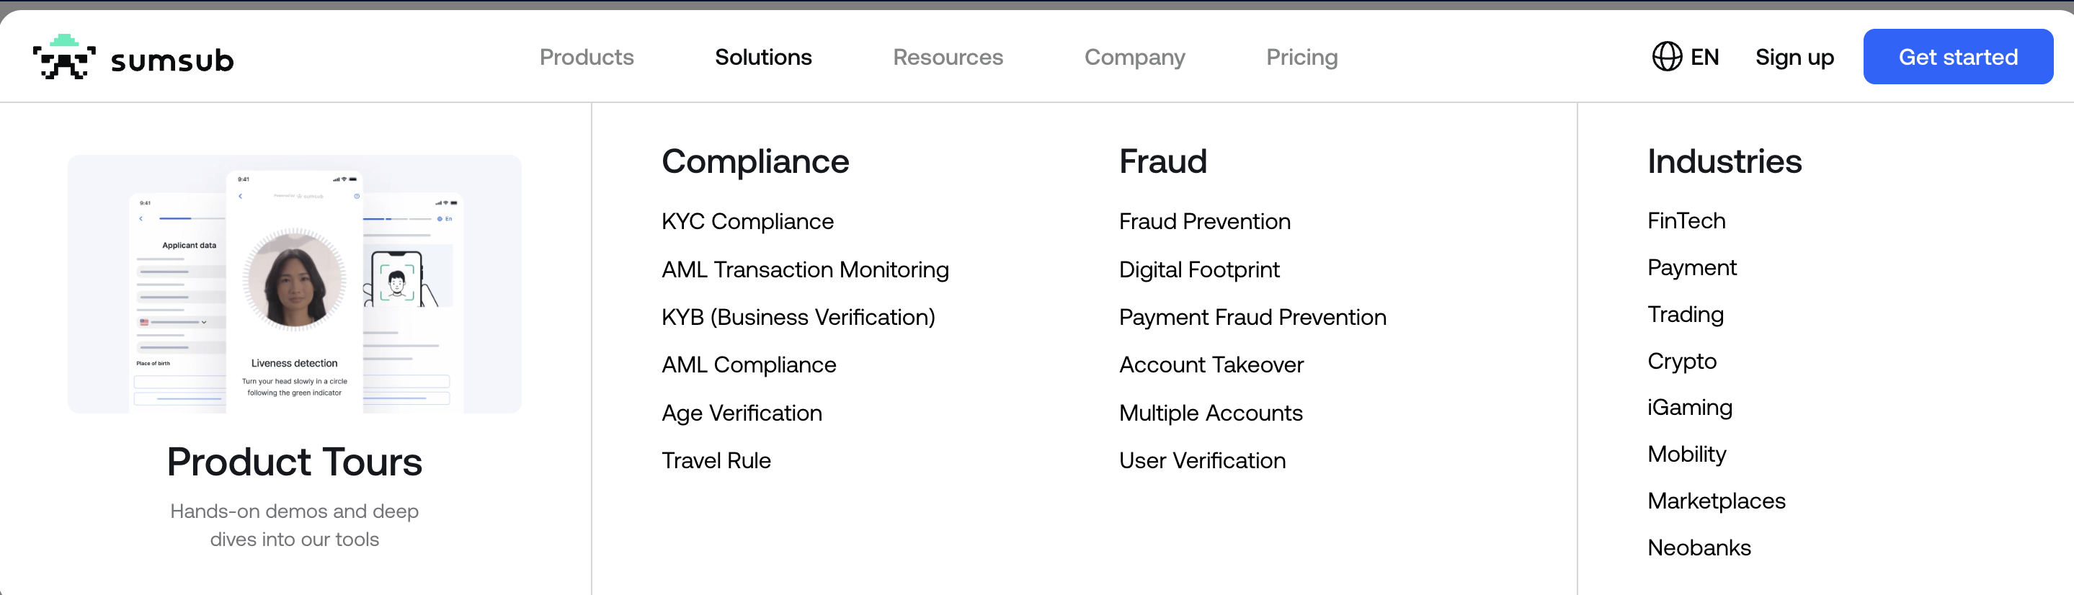The image size is (2074, 595).
Task: Choose KYB (Business Verification)
Action: [798, 317]
